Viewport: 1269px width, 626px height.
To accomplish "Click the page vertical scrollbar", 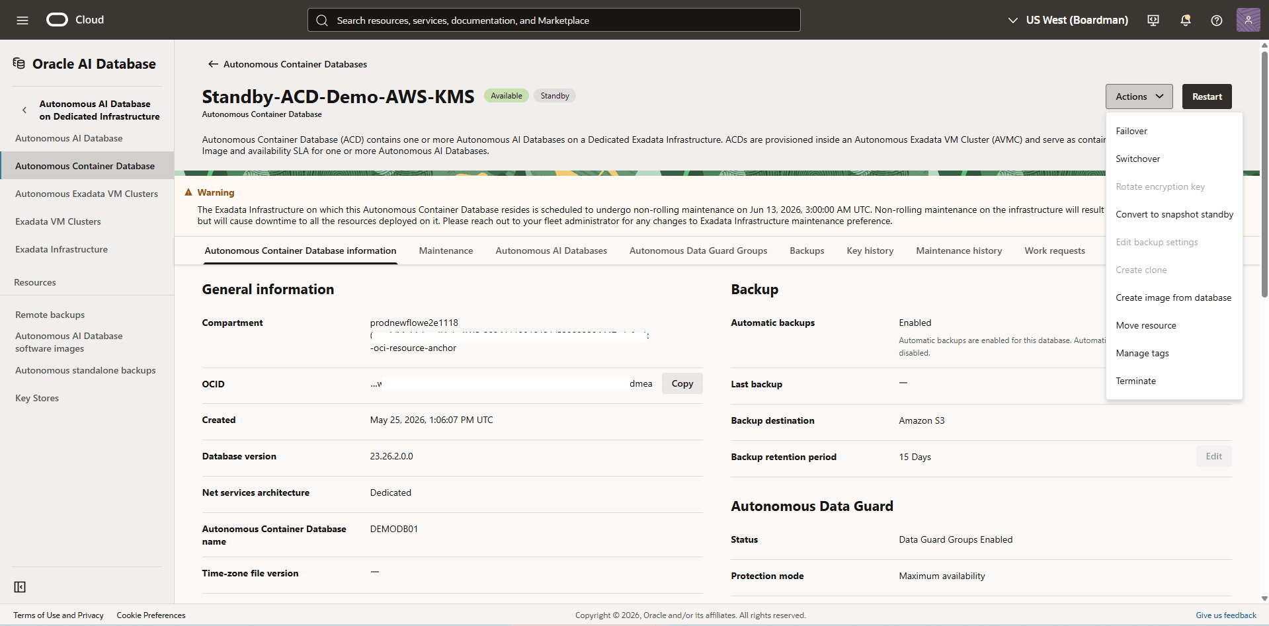I will click(x=1264, y=173).
